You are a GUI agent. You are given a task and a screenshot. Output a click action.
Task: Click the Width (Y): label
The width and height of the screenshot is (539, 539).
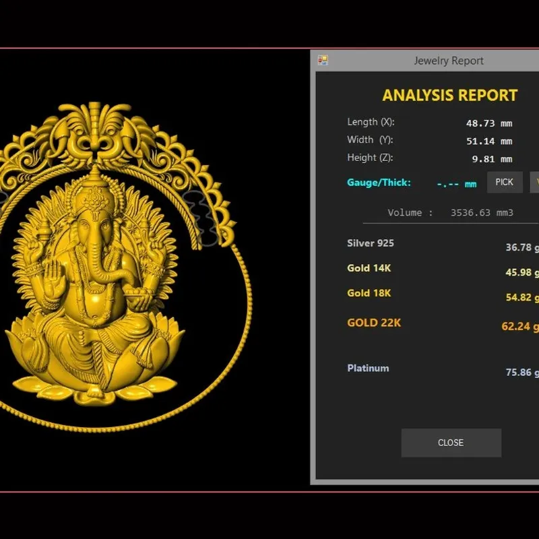[370, 140]
